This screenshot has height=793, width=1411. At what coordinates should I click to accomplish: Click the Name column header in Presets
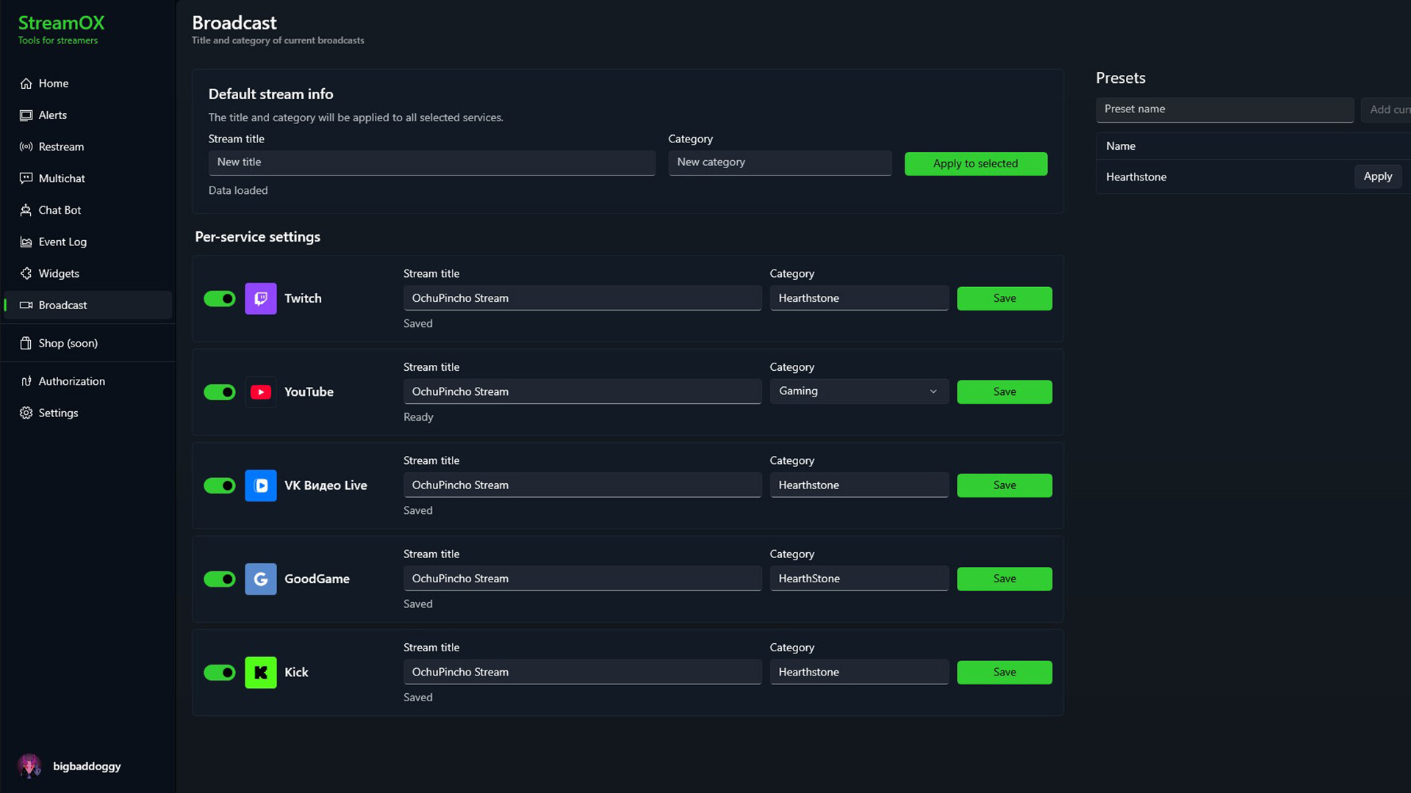click(x=1121, y=146)
